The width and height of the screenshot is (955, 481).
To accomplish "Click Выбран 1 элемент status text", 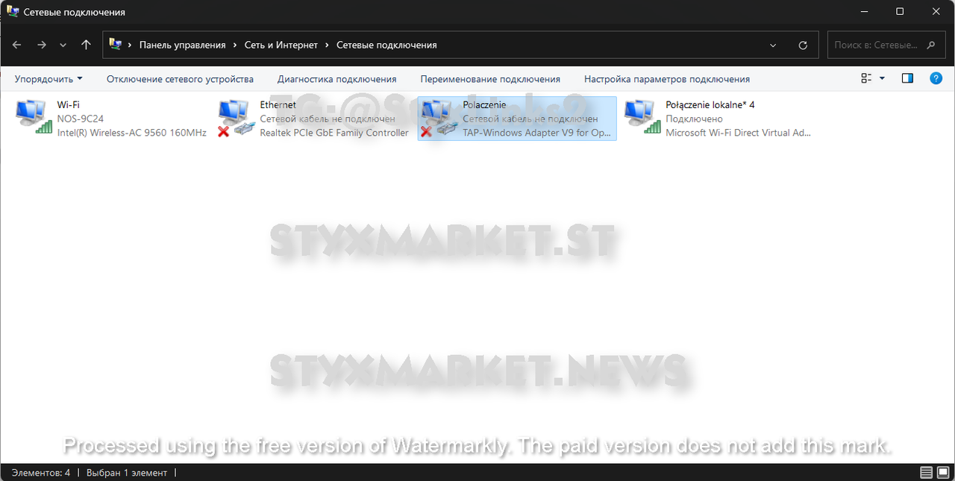I will coord(126,473).
